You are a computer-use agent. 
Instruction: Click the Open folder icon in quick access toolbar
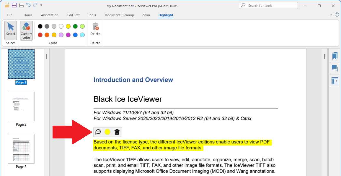[7, 5]
